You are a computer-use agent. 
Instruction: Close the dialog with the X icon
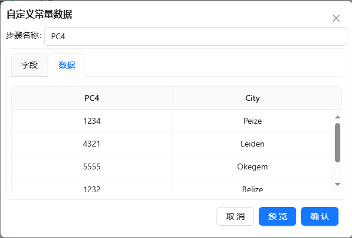[336, 18]
